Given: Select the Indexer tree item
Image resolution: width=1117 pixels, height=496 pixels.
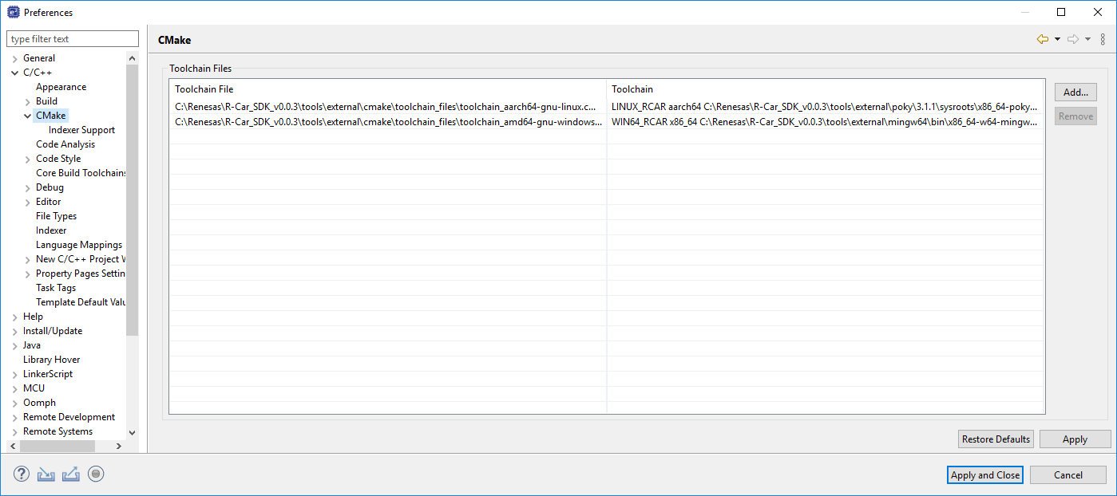Looking at the screenshot, I should point(51,230).
